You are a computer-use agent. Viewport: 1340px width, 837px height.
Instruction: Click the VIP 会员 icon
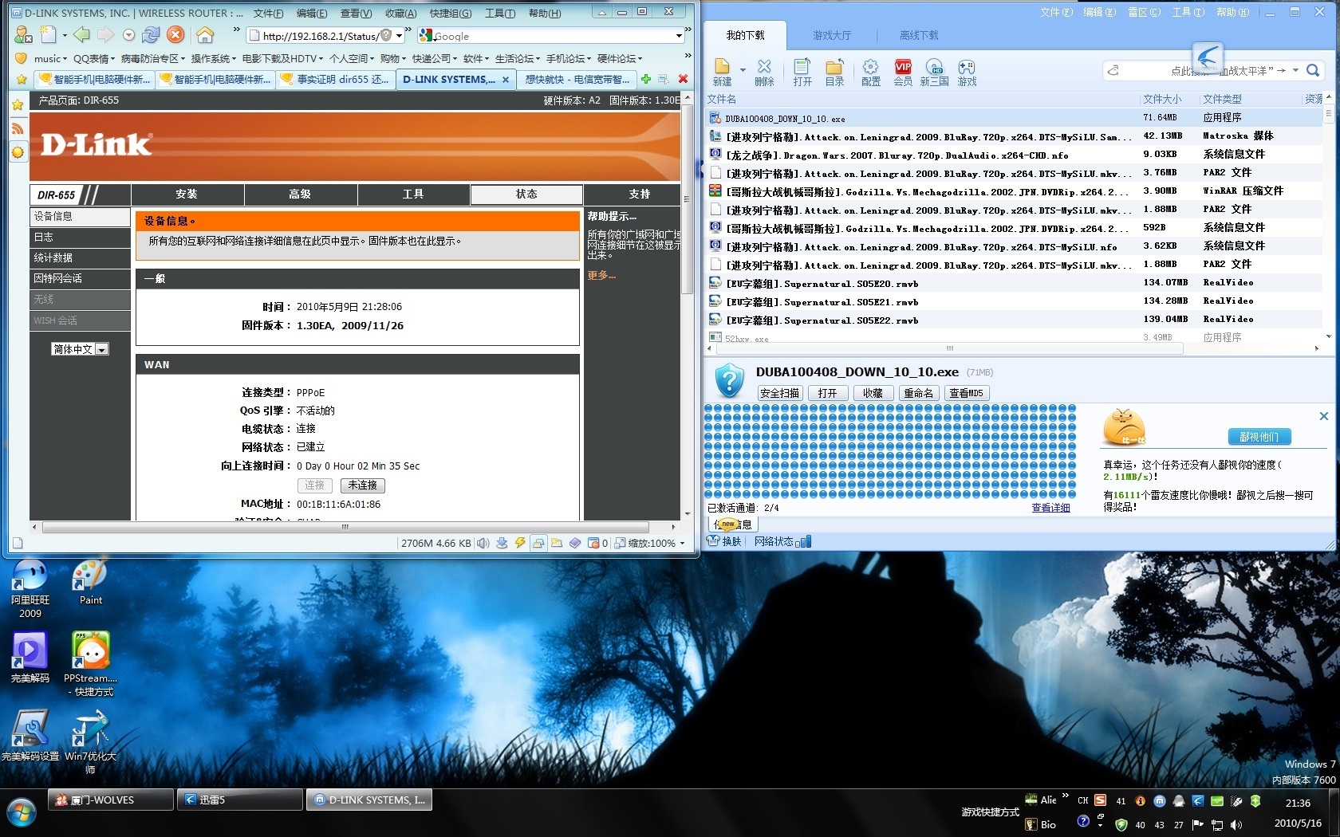[903, 72]
